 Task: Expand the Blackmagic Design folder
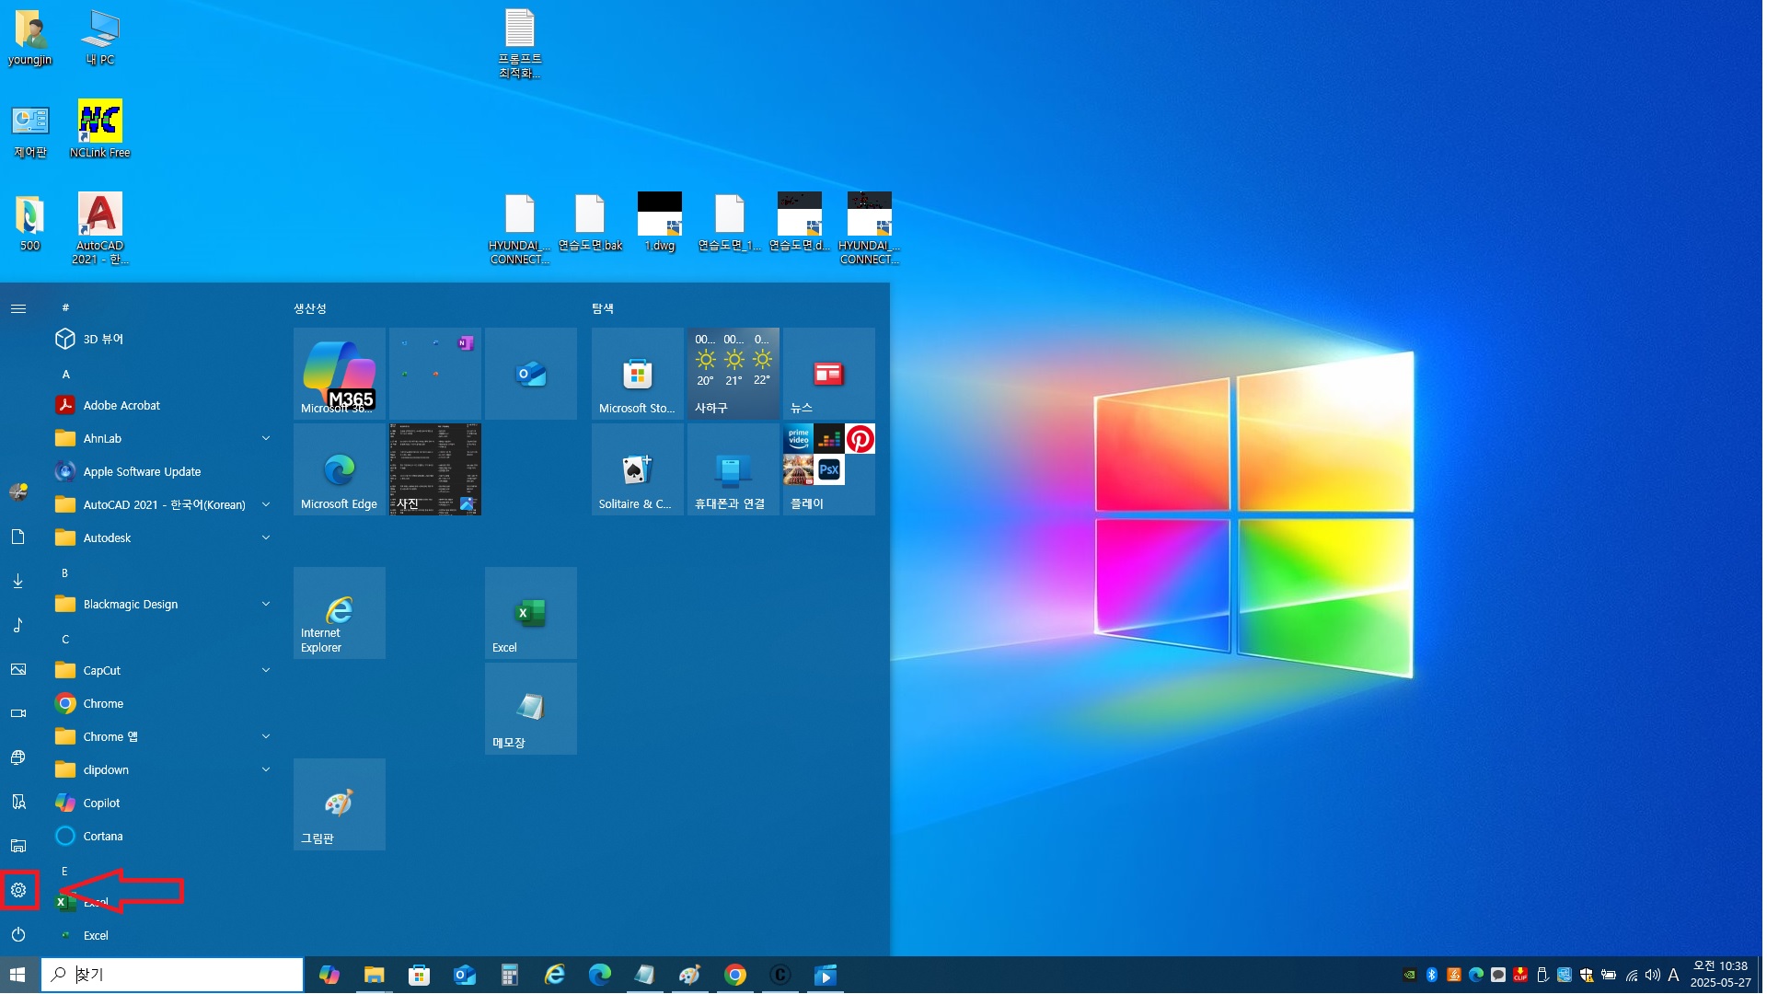pyautogui.click(x=266, y=604)
